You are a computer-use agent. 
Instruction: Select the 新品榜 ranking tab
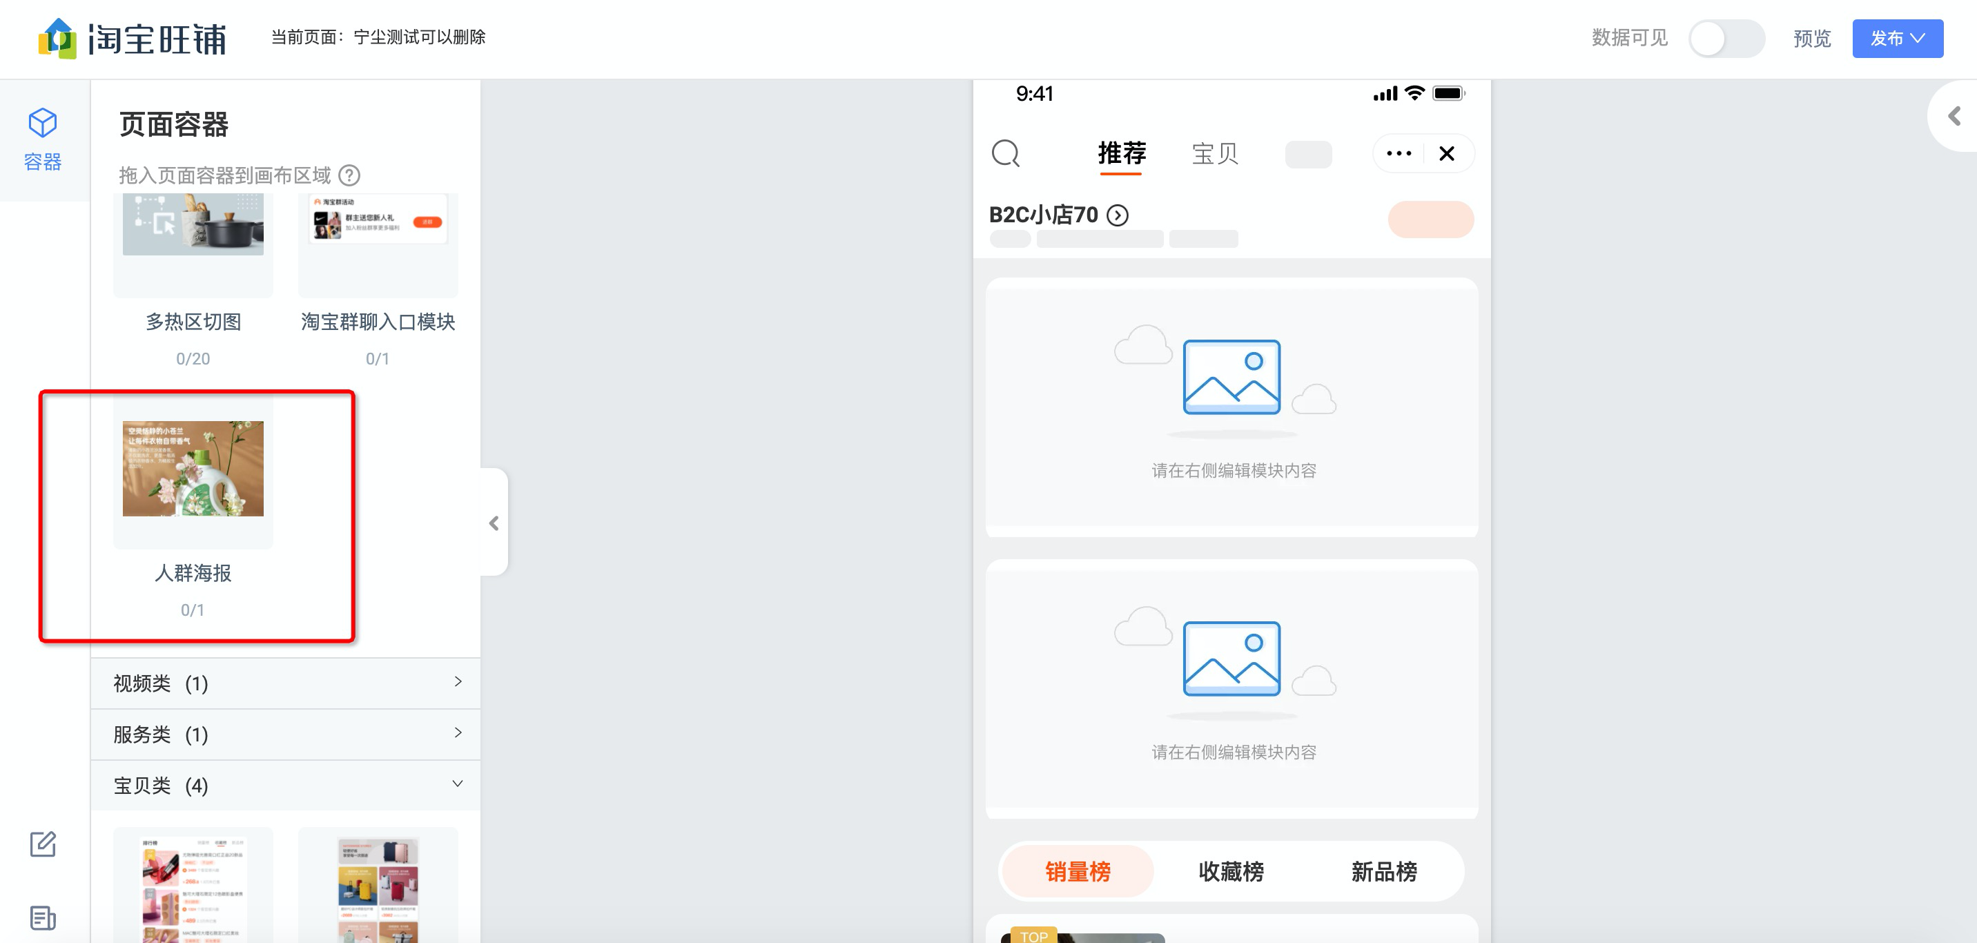[x=1384, y=872]
